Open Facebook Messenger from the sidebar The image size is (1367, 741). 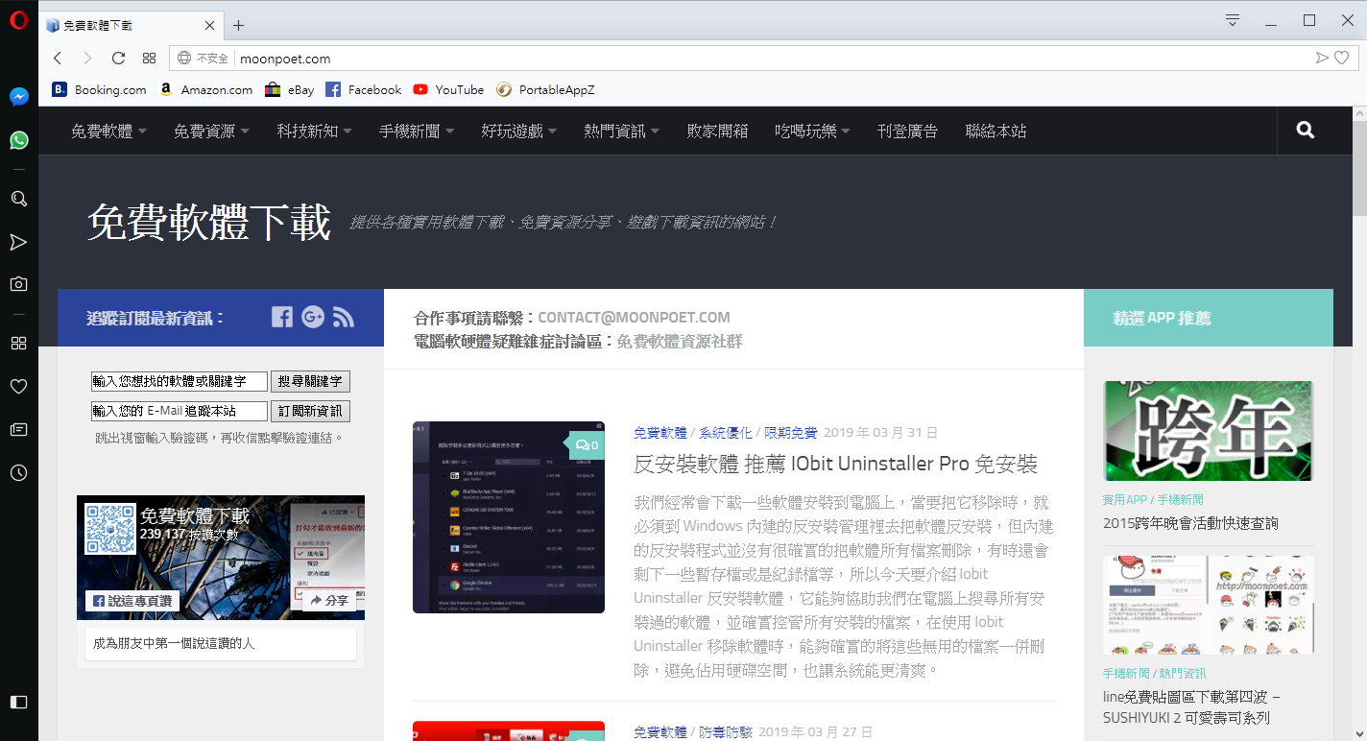point(18,96)
